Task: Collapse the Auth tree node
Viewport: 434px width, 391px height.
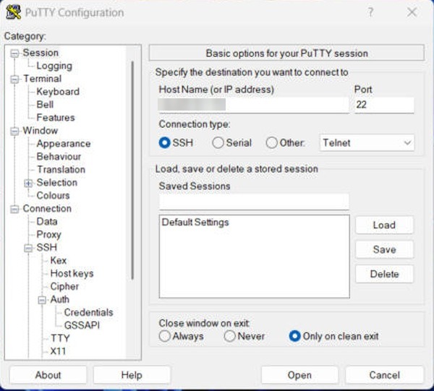Action: click(x=42, y=300)
